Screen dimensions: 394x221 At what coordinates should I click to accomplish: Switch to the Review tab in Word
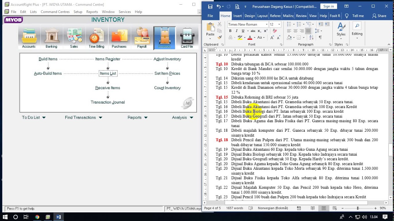point(301,16)
